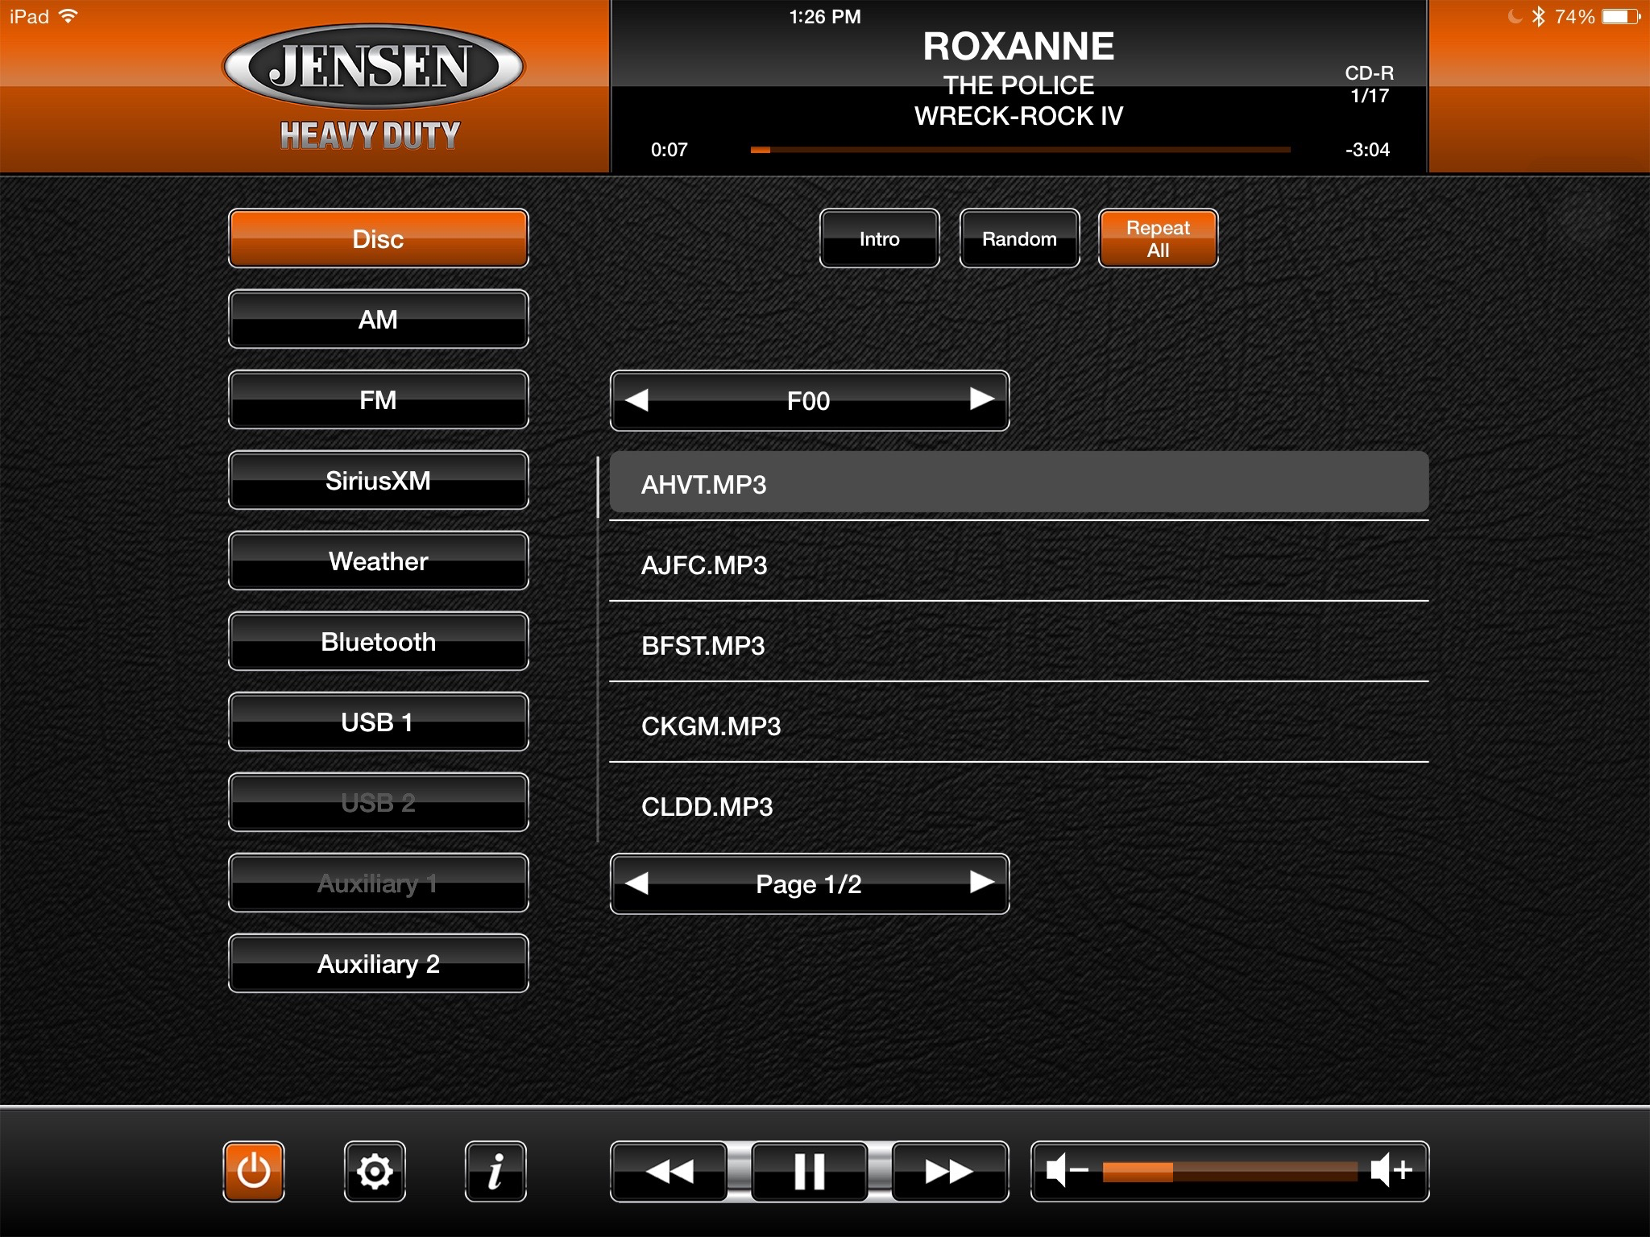
Task: Select the Disc source
Action: (379, 238)
